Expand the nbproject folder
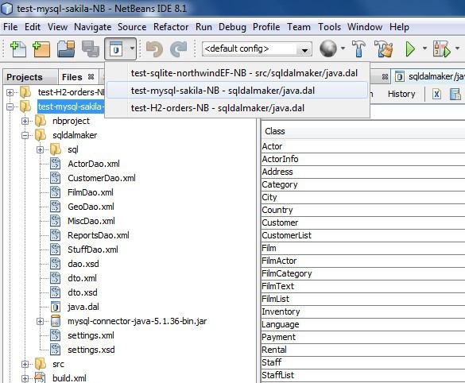The width and height of the screenshot is (465, 383). 25,121
